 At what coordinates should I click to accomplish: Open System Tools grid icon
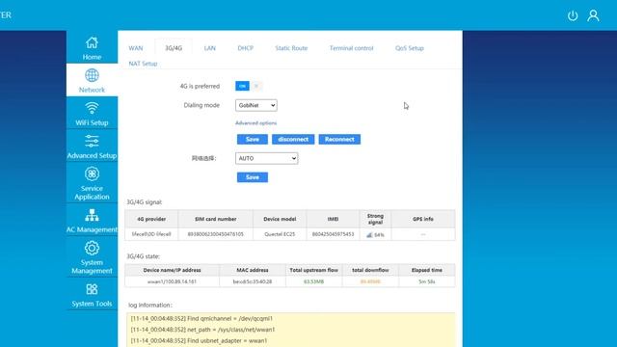tap(92, 289)
